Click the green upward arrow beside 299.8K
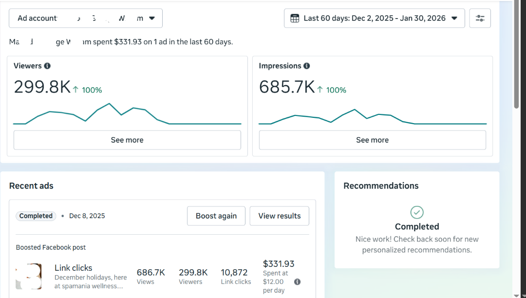526x298 pixels. click(x=76, y=90)
